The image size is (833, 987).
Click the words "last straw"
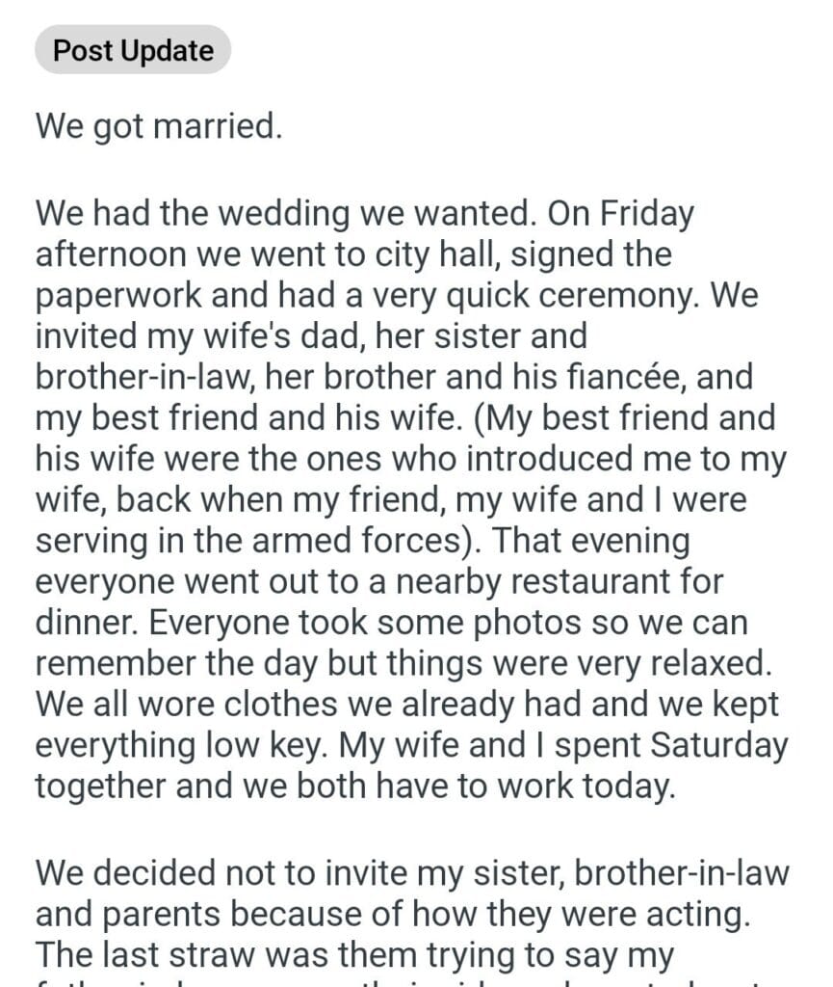click(x=175, y=957)
